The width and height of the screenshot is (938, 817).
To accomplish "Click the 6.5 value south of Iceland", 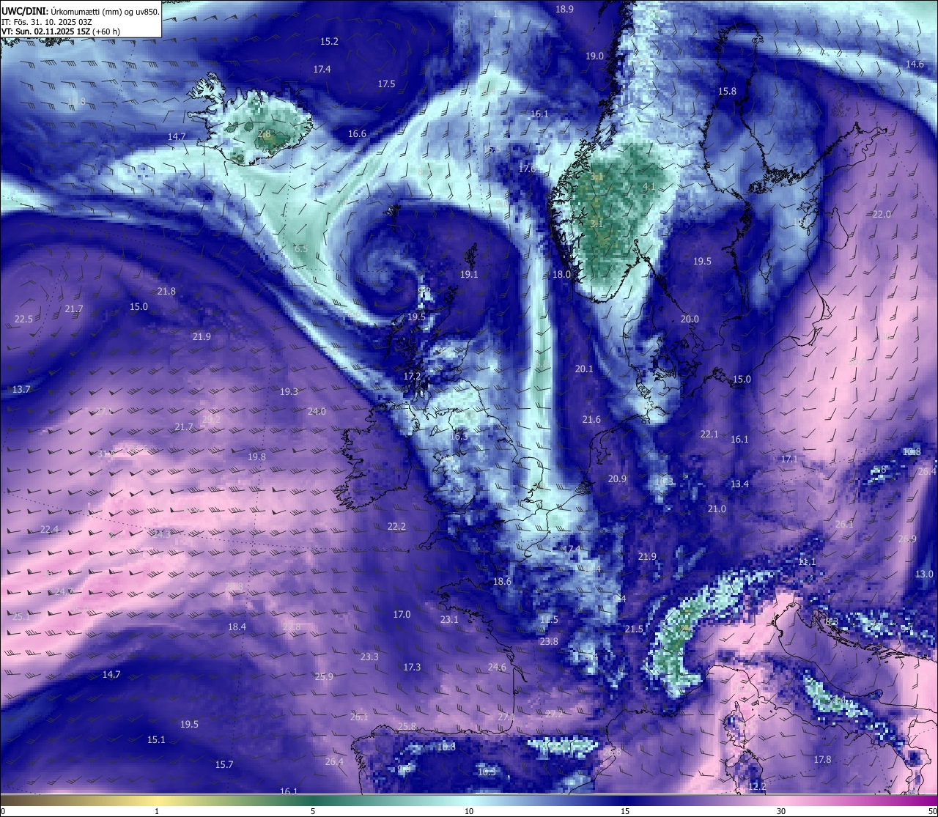I will tap(301, 249).
